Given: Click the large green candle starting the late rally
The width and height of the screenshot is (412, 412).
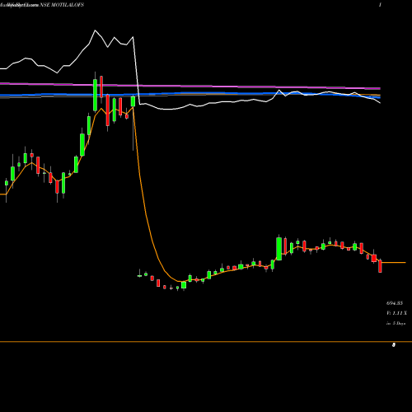Looking at the screenshot, I should [279, 248].
